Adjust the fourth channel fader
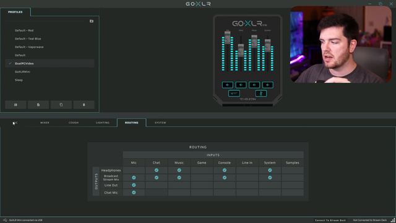The width and height of the screenshot is (396, 223). click(x=268, y=45)
